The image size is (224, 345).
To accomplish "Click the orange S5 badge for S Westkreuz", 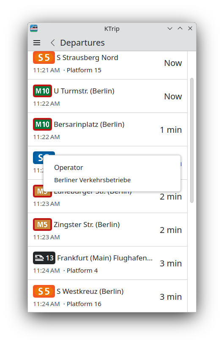I will tap(44, 291).
